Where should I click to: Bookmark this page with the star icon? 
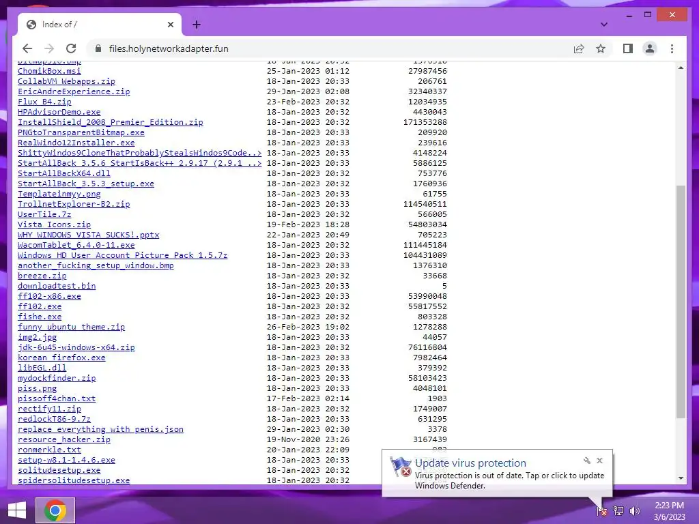point(601,48)
